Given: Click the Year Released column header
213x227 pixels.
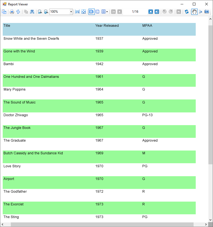Looking at the screenshot, I should 107,26.
